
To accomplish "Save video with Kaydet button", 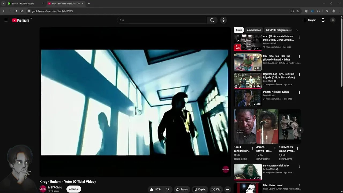I will 200,190.
